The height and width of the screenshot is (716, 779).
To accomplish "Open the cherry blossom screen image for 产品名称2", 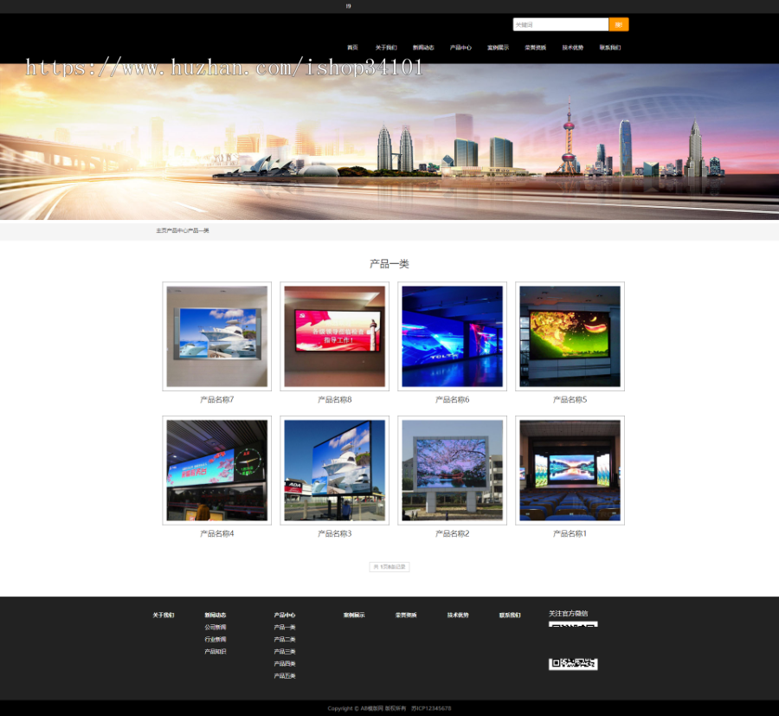I will (x=452, y=470).
